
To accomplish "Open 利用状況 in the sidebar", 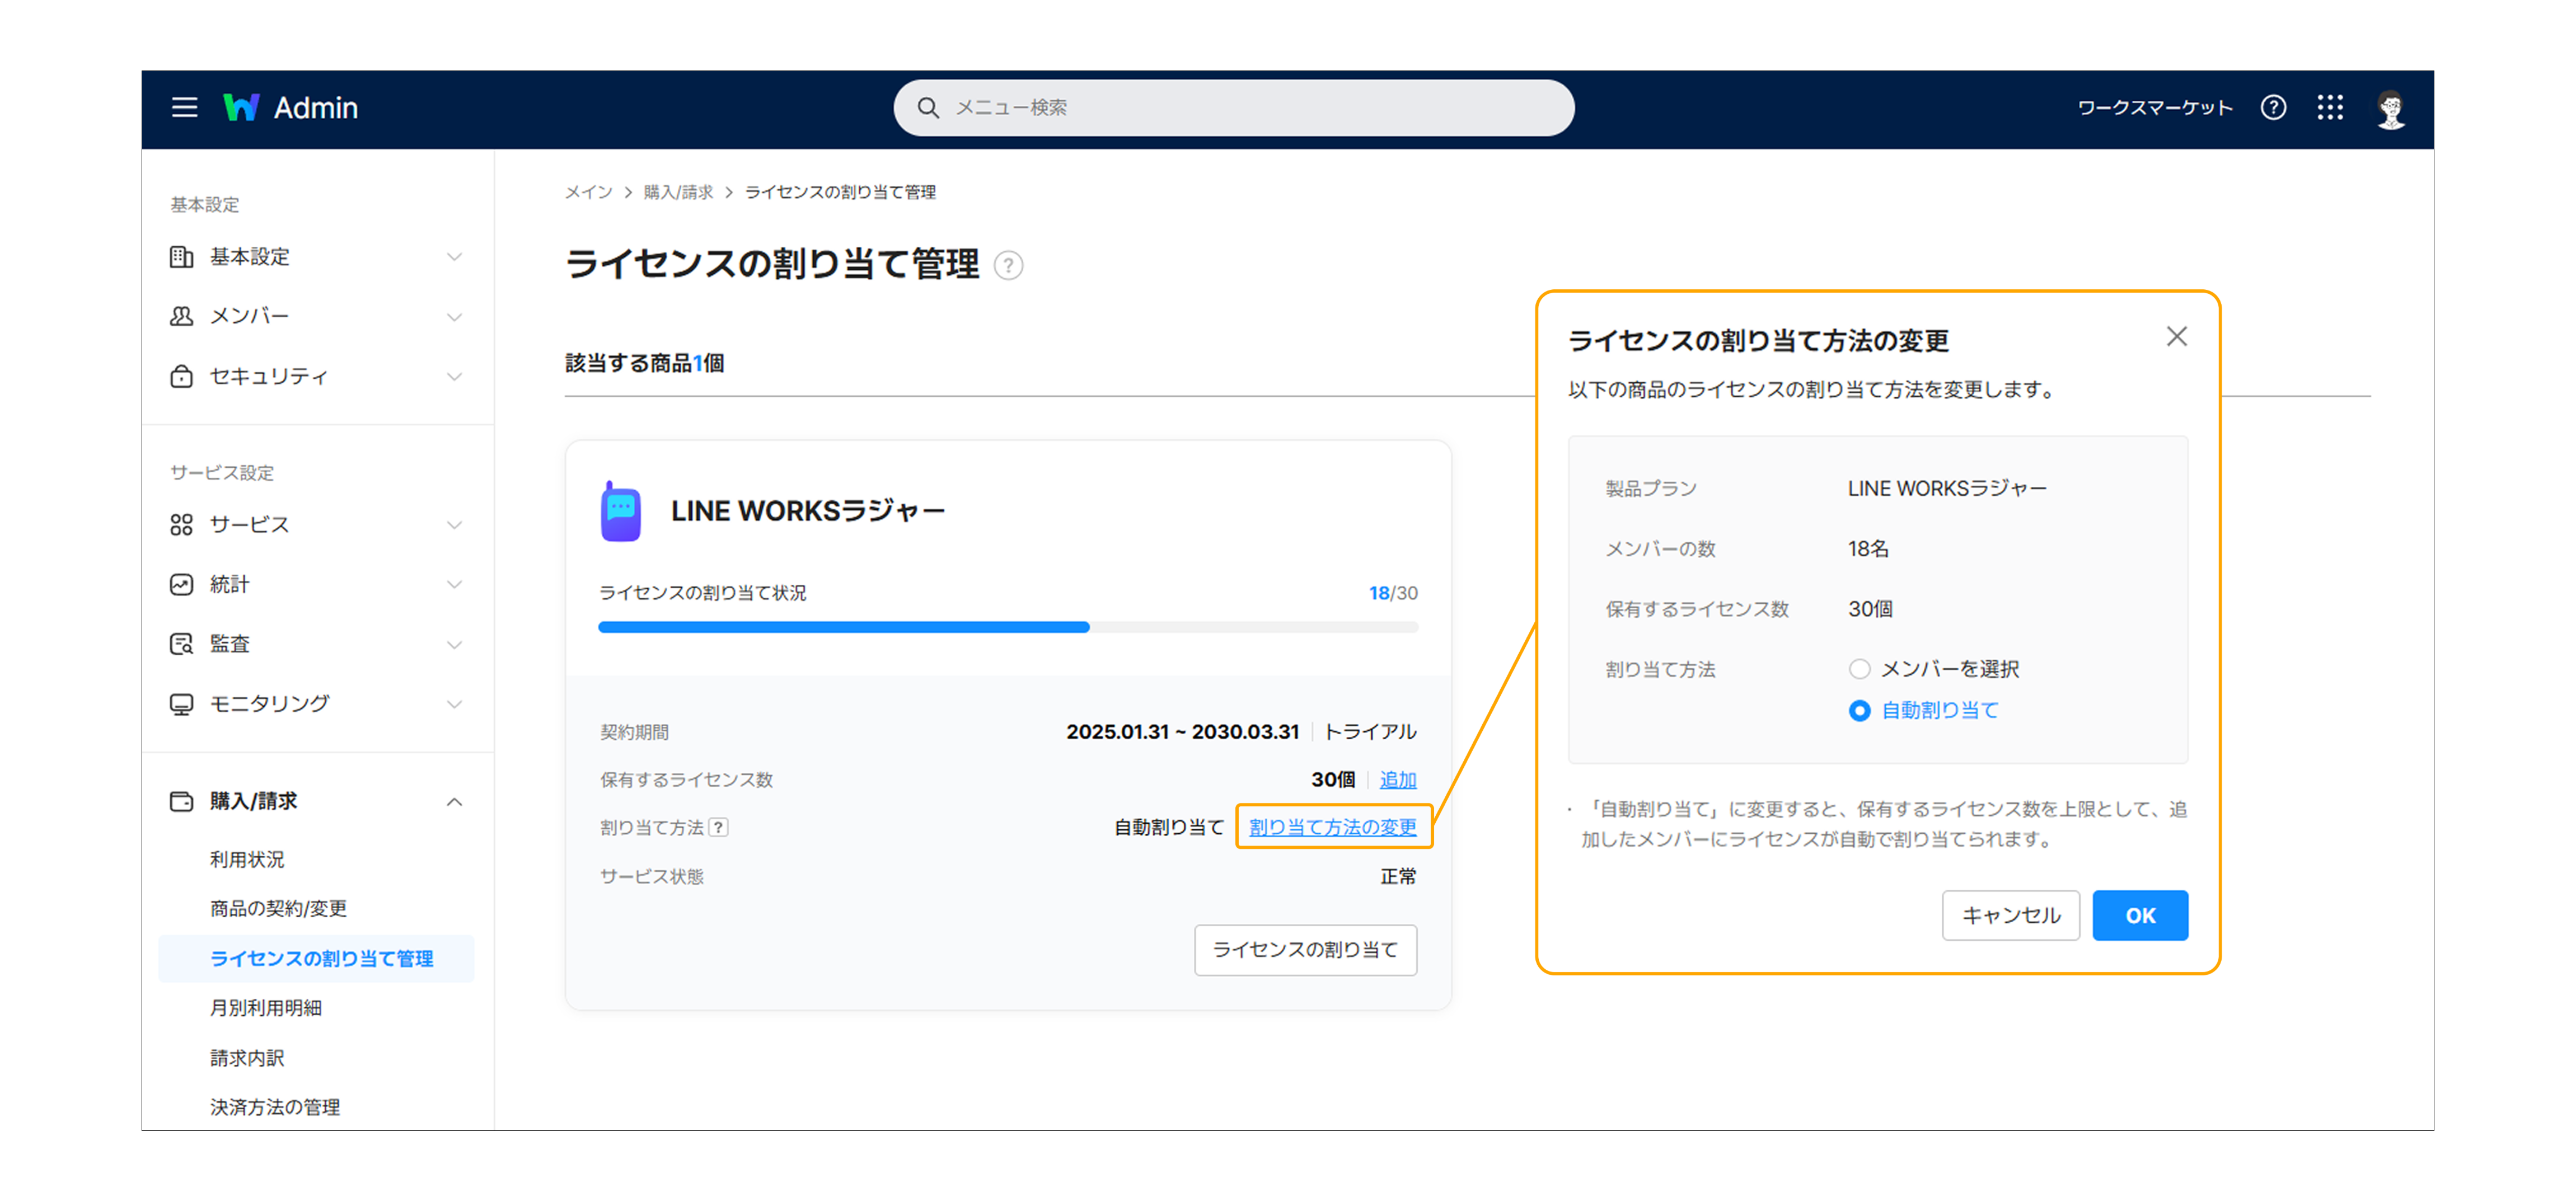I will pyautogui.click(x=247, y=859).
